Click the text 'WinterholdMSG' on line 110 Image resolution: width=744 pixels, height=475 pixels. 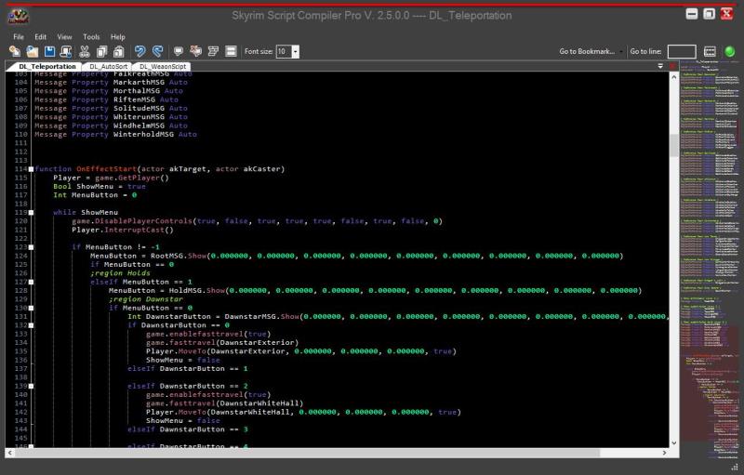[143, 134]
